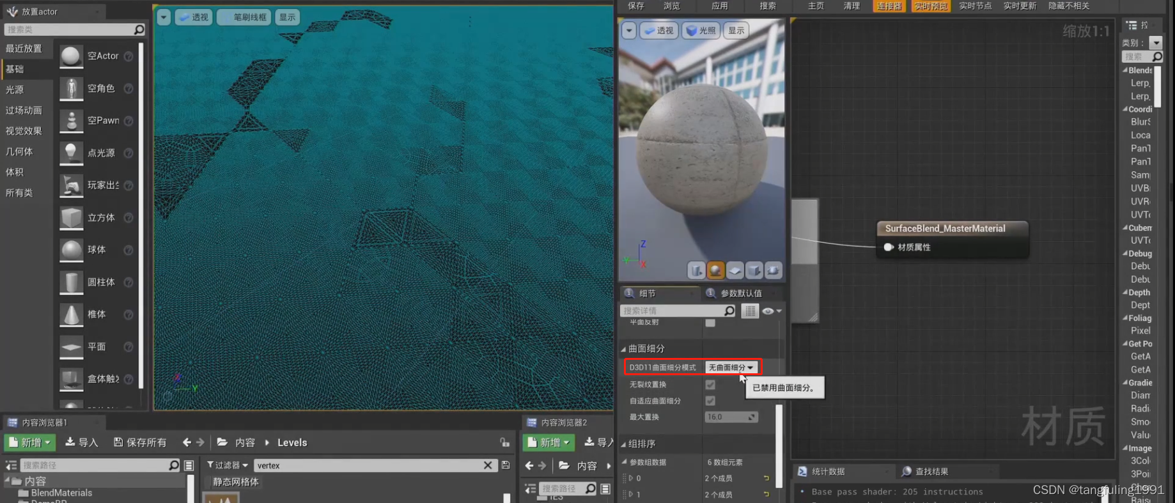Select the Cylinder (圆柱体) icon
Image resolution: width=1175 pixels, height=503 pixels.
tap(71, 282)
